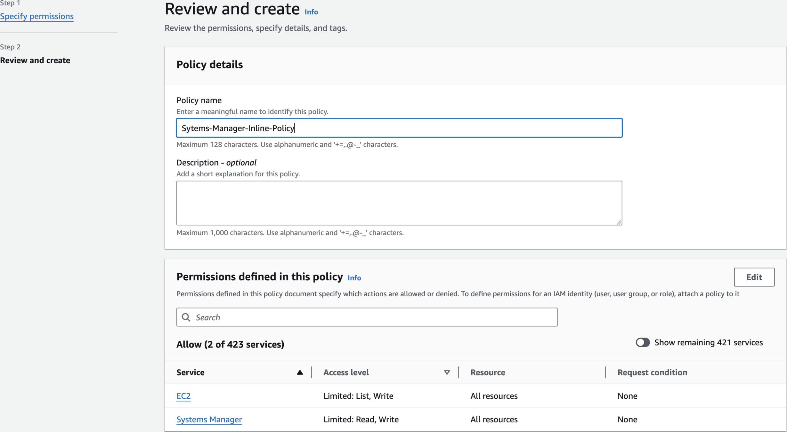The width and height of the screenshot is (787, 432).
Task: Click the Resource column header
Action: [488, 372]
